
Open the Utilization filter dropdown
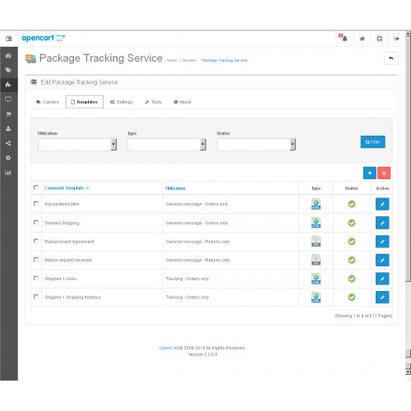tap(77, 145)
